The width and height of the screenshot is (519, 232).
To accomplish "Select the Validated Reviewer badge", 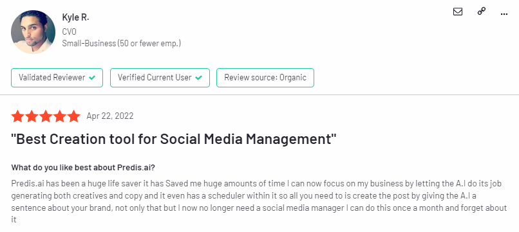I will click(57, 78).
